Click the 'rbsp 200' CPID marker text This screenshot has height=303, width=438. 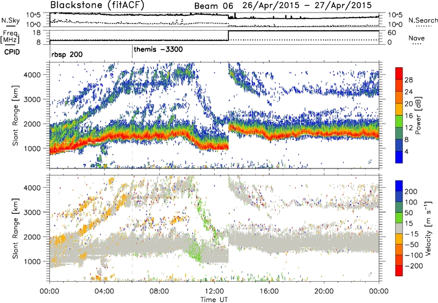click(x=67, y=54)
